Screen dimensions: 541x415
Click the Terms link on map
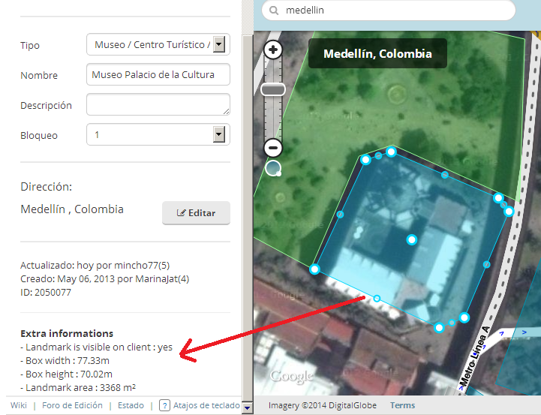402,405
